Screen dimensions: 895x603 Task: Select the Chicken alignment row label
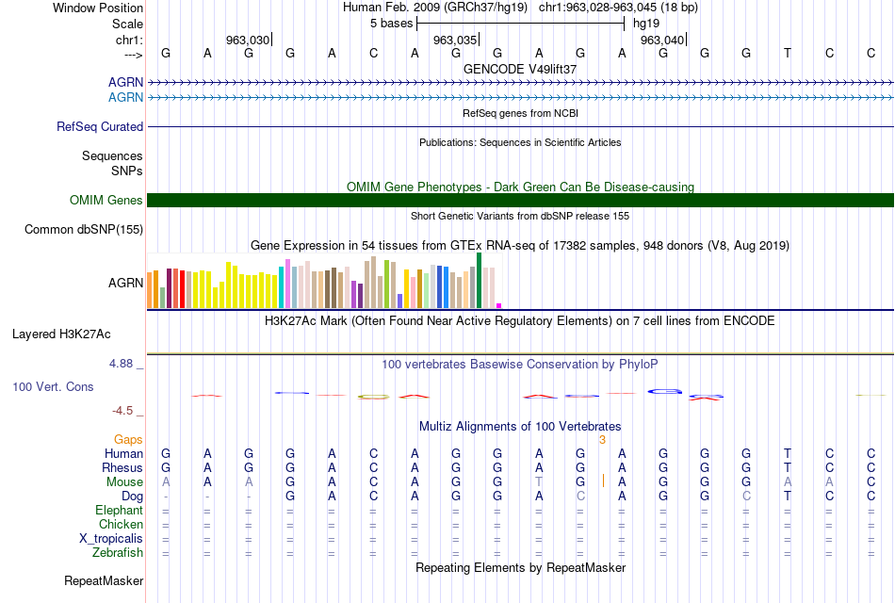[x=121, y=524]
